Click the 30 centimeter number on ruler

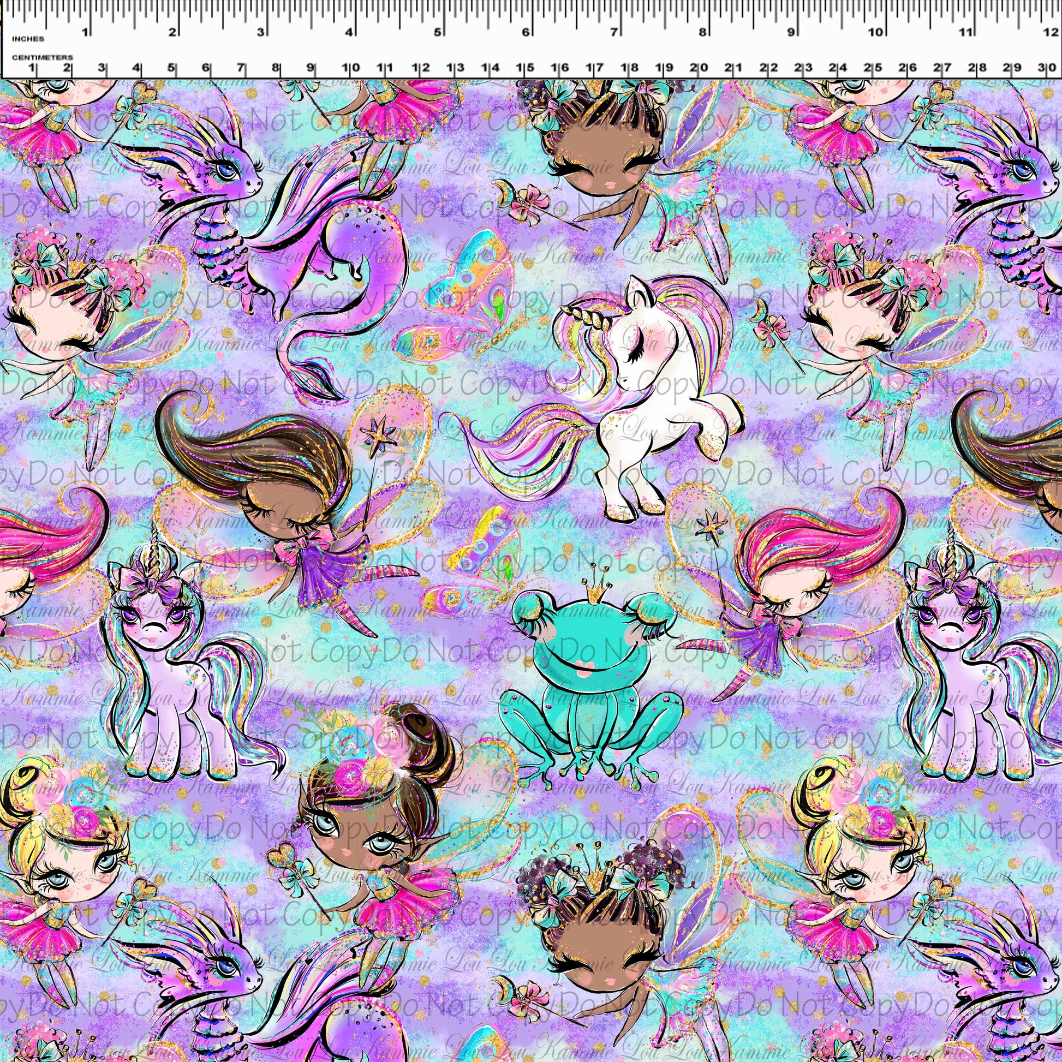pos(1047,68)
